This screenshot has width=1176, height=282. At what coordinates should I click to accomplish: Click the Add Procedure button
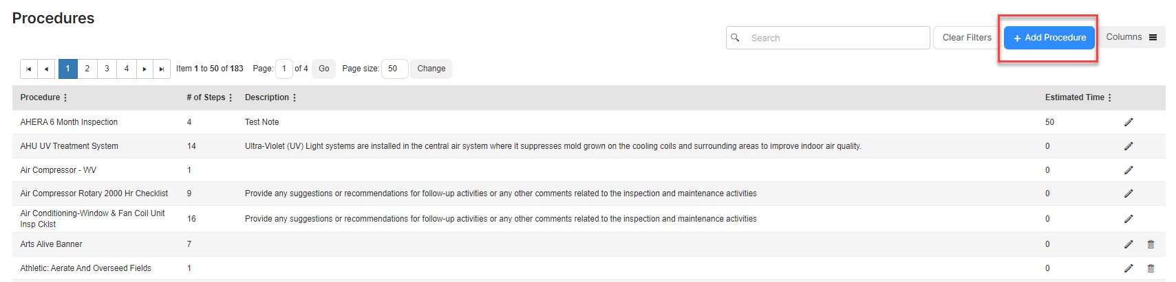click(x=1049, y=38)
